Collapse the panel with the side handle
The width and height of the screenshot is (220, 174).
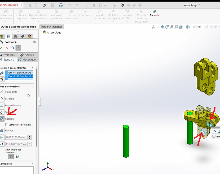[39, 101]
